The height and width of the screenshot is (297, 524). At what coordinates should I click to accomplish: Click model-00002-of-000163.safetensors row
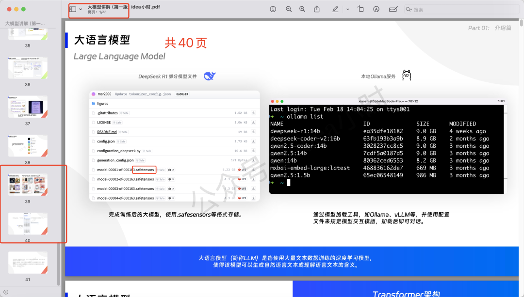[175, 179]
